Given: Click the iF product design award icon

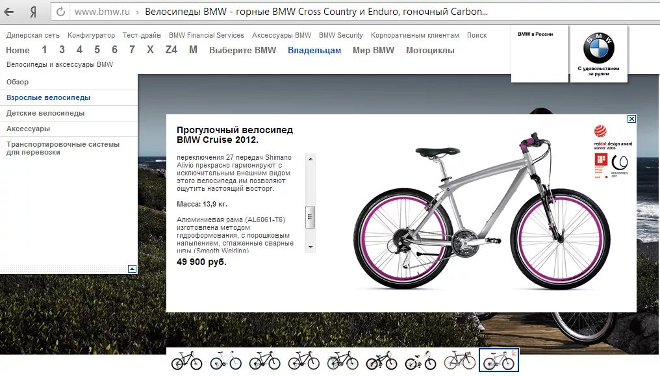Looking at the screenshot, I should (x=601, y=166).
